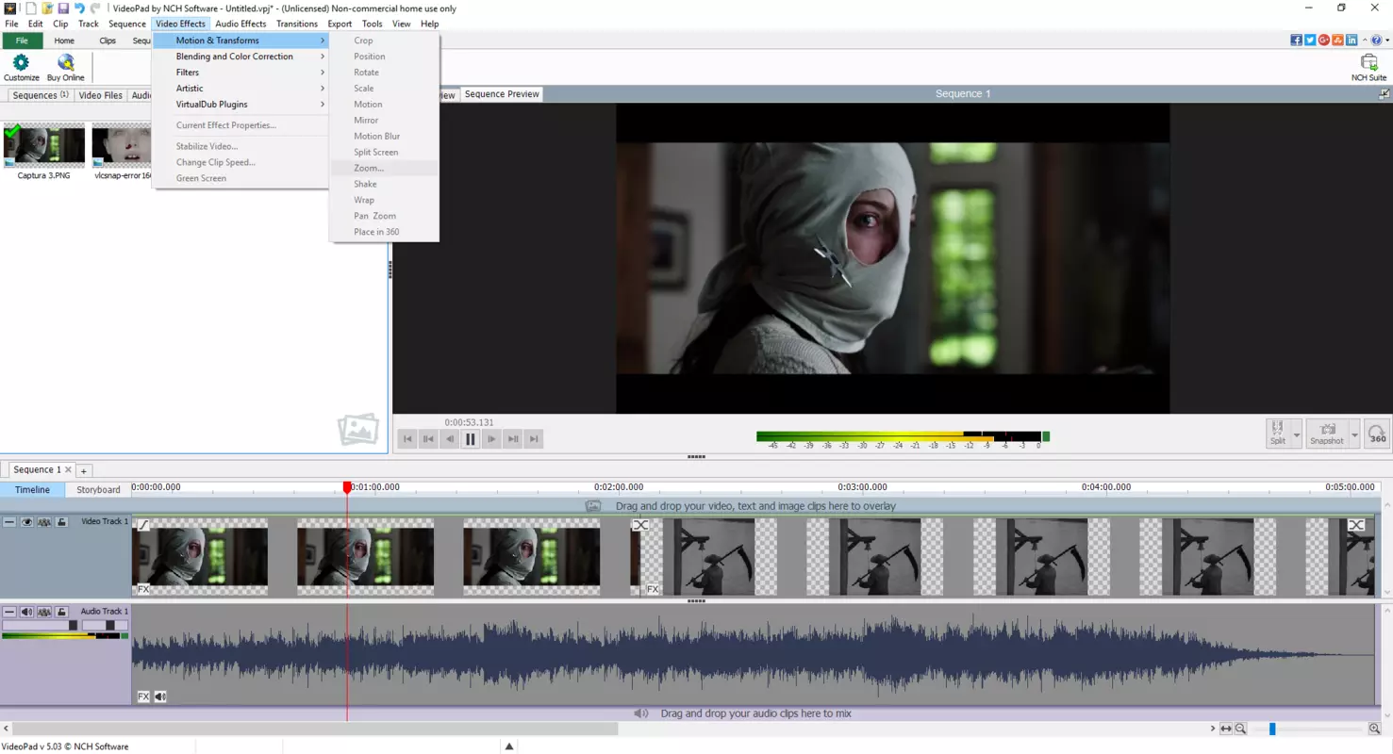1393x754 pixels.
Task: Toggle lock on Video Track 1
Action: (x=61, y=522)
